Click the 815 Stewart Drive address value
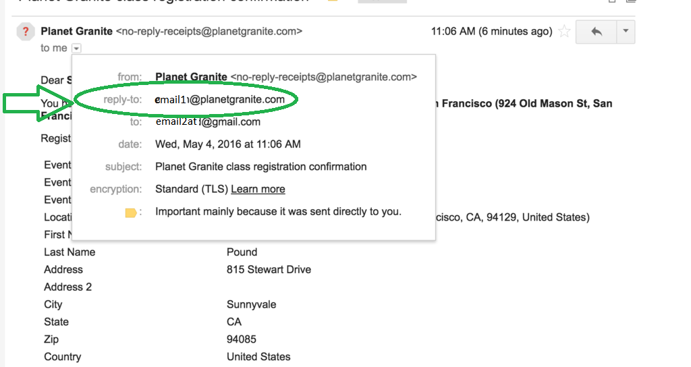This screenshot has width=691, height=367. coord(269,269)
